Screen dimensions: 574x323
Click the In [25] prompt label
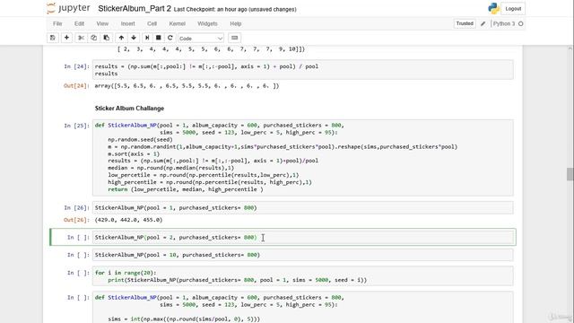point(76,126)
